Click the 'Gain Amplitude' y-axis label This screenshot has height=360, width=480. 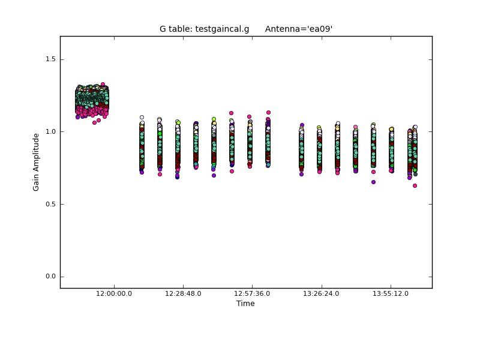tap(37, 162)
